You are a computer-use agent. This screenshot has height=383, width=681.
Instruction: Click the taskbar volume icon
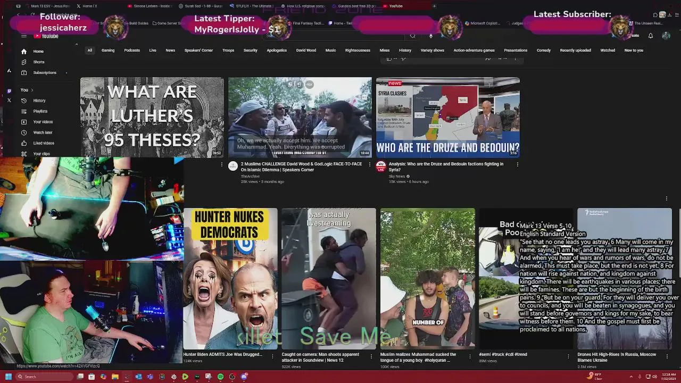[x=654, y=377]
